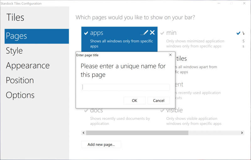Edit the apps page with pencil icon
Image resolution: width=251 pixels, height=160 pixels.
tap(144, 33)
